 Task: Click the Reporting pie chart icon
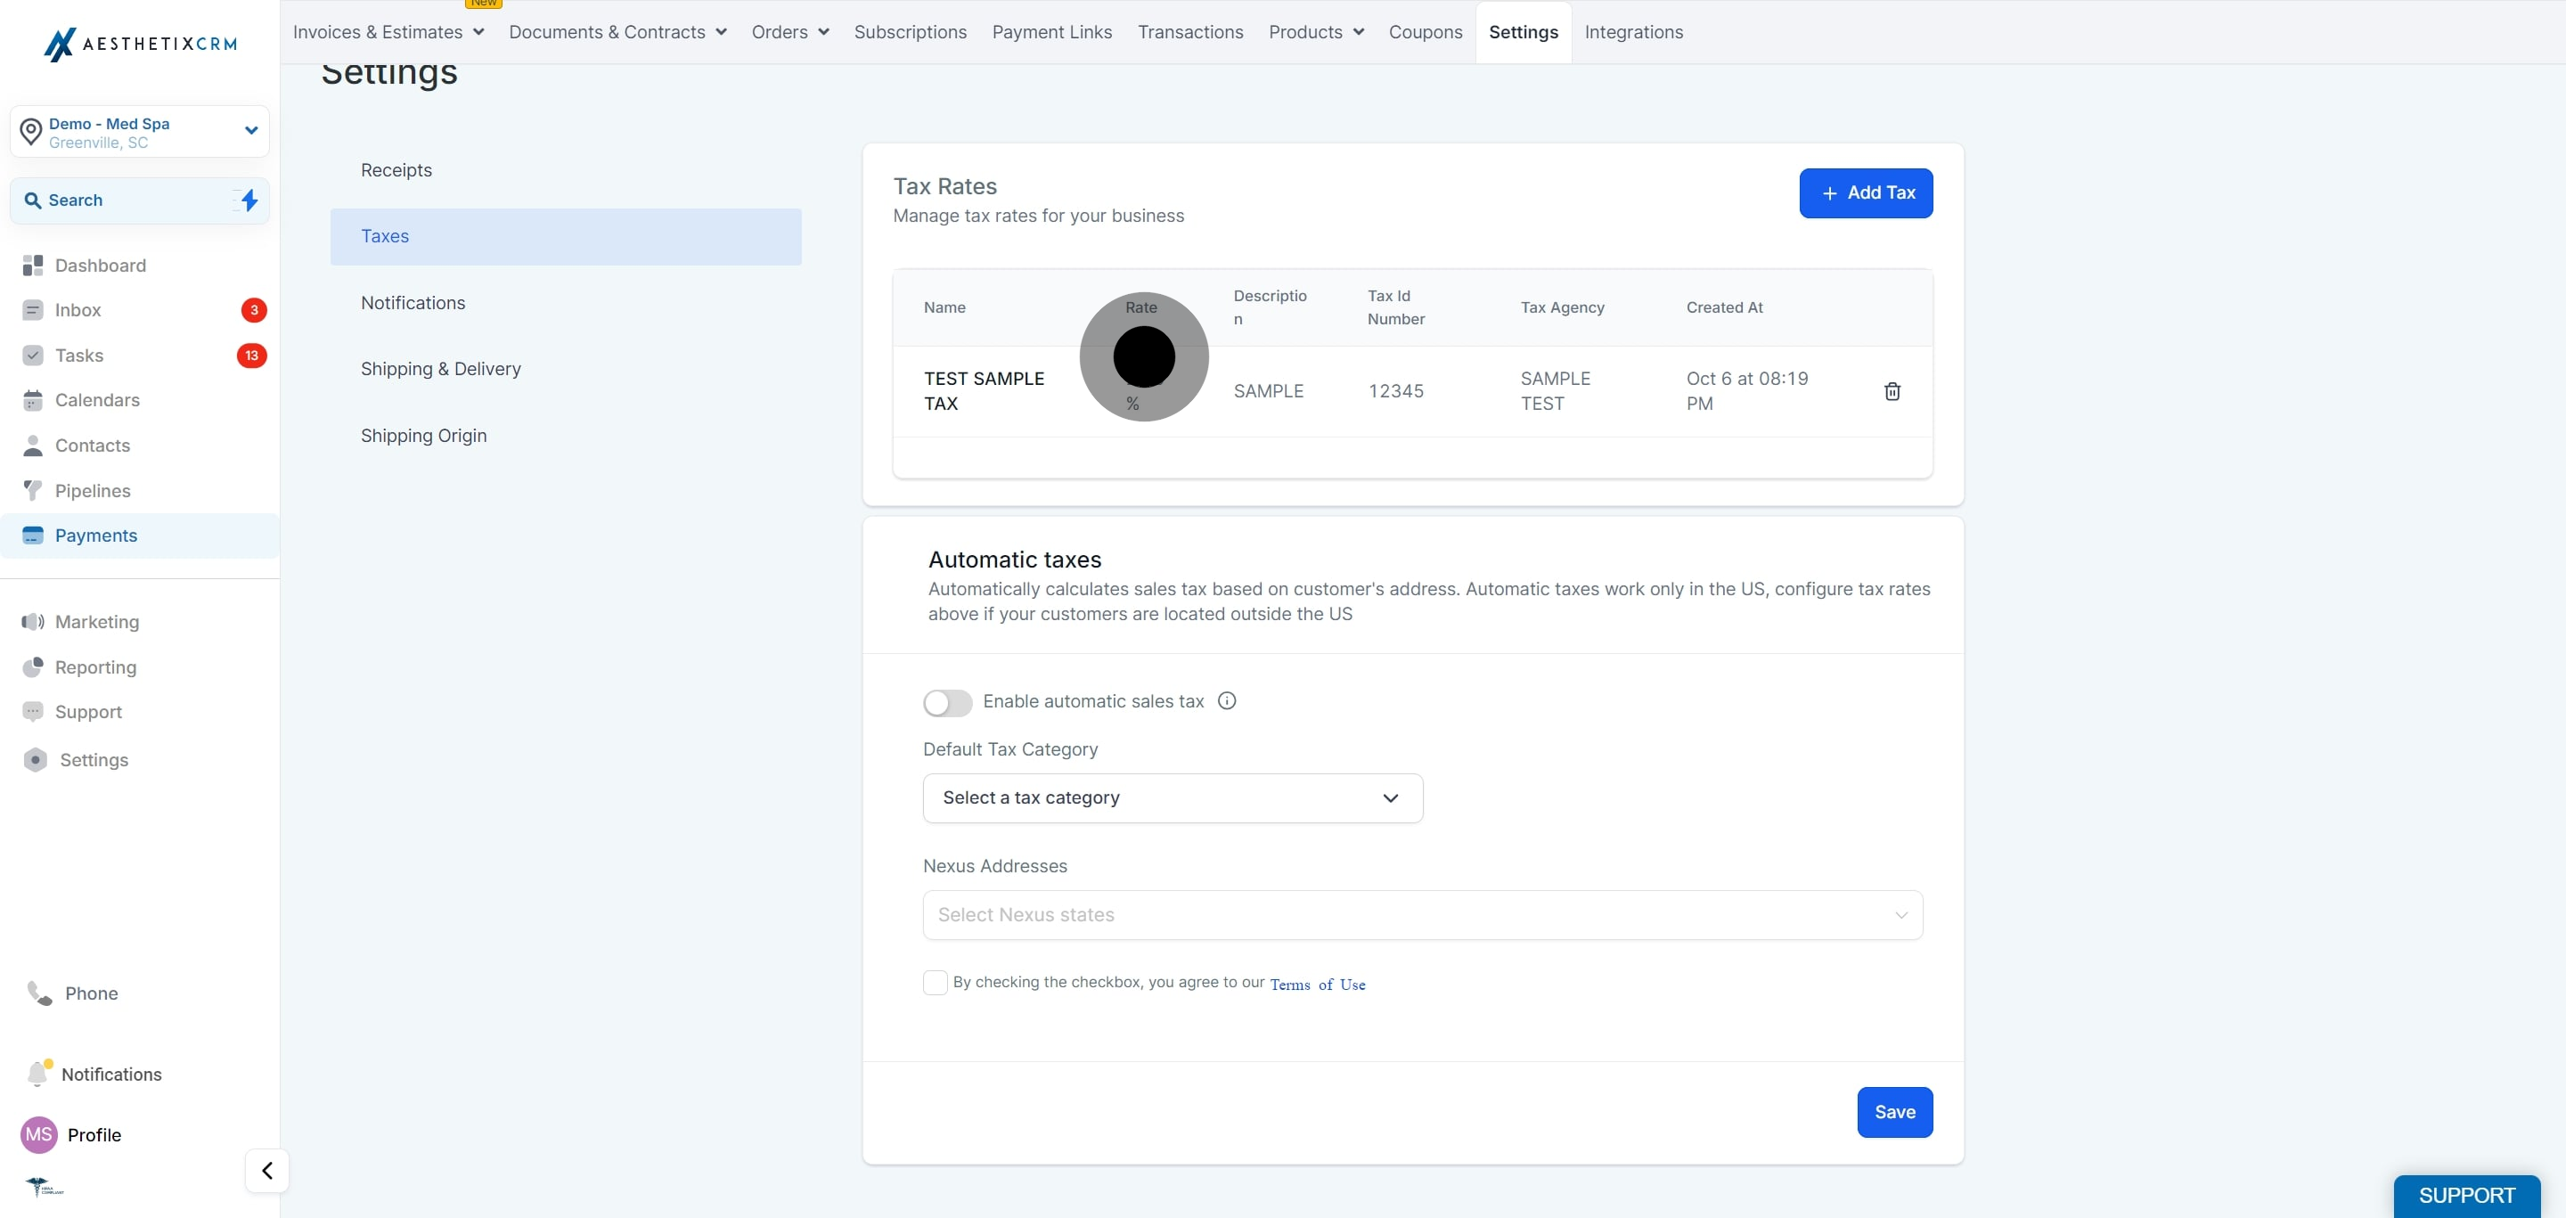tap(33, 667)
